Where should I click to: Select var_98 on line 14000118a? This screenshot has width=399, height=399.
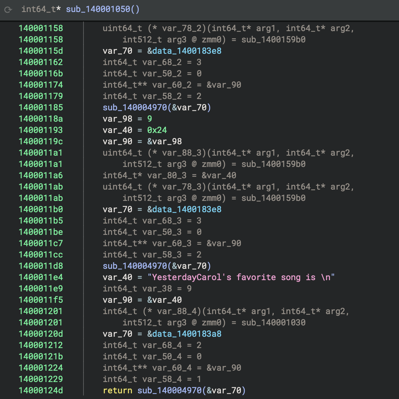[x=117, y=119]
